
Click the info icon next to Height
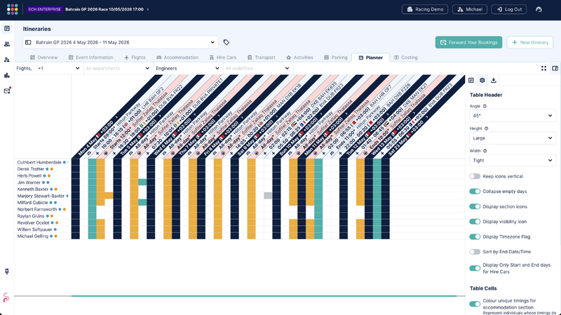(x=486, y=128)
